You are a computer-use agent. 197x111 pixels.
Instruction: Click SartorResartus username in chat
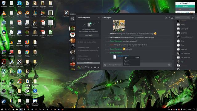[115, 37]
